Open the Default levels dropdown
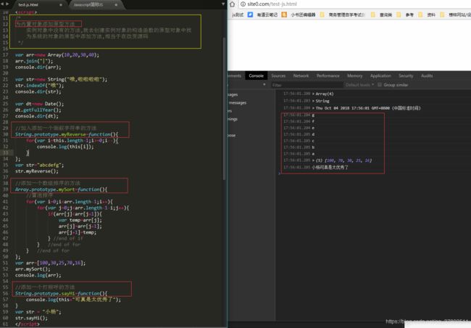Image resolution: width=471 pixels, height=328 pixels. coord(359,85)
